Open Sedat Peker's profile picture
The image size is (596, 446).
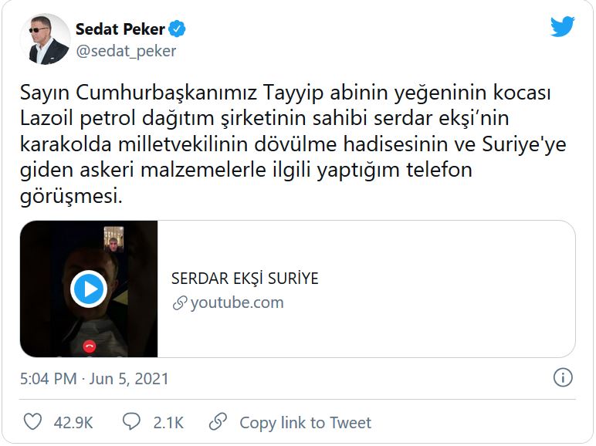click(44, 39)
